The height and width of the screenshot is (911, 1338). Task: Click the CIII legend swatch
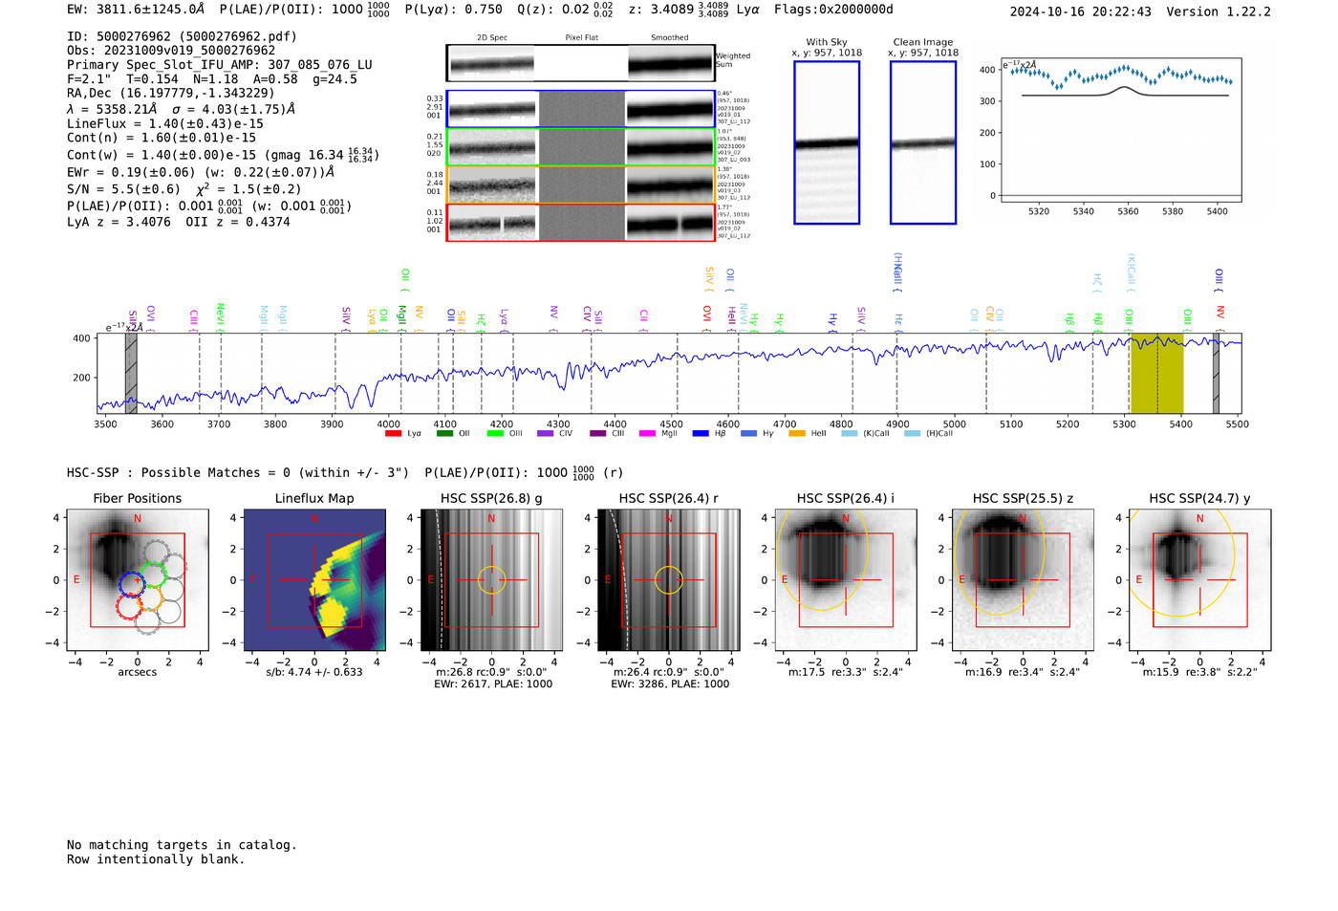click(598, 434)
